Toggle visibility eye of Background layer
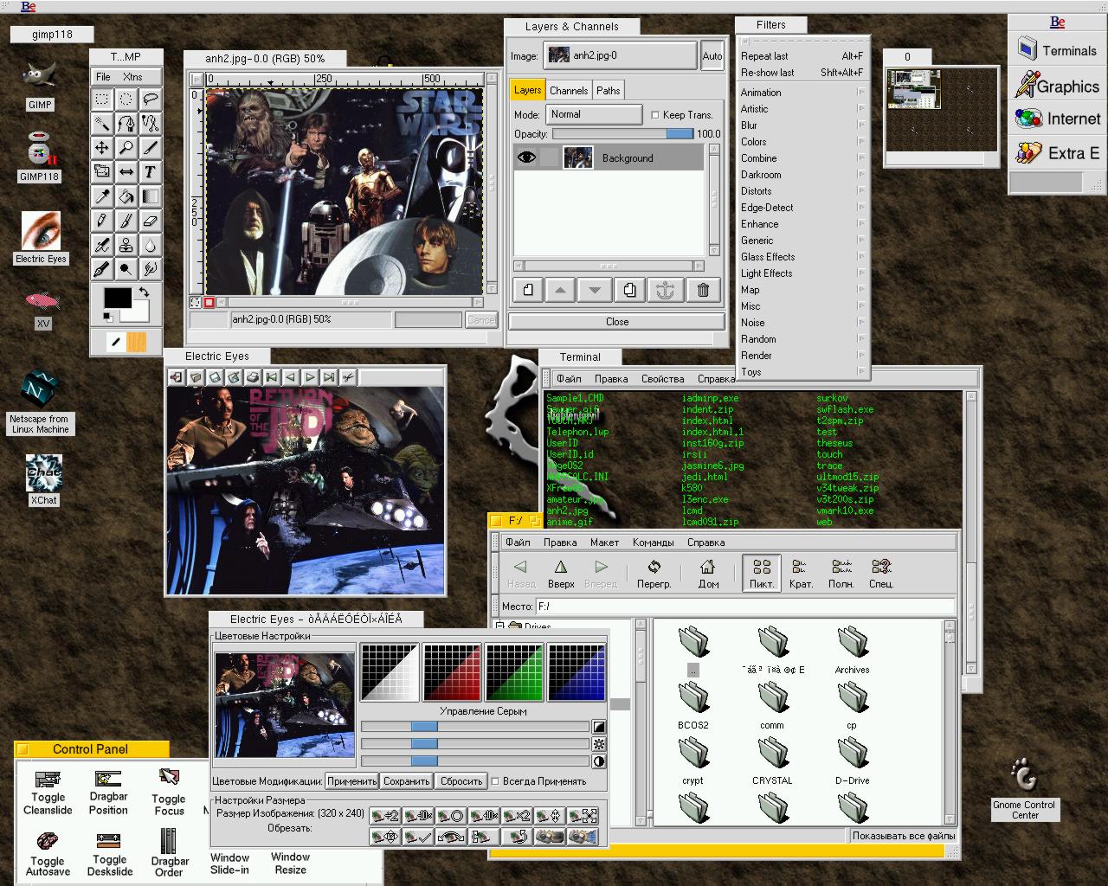Screen dimensions: 1108x886 (x=525, y=157)
